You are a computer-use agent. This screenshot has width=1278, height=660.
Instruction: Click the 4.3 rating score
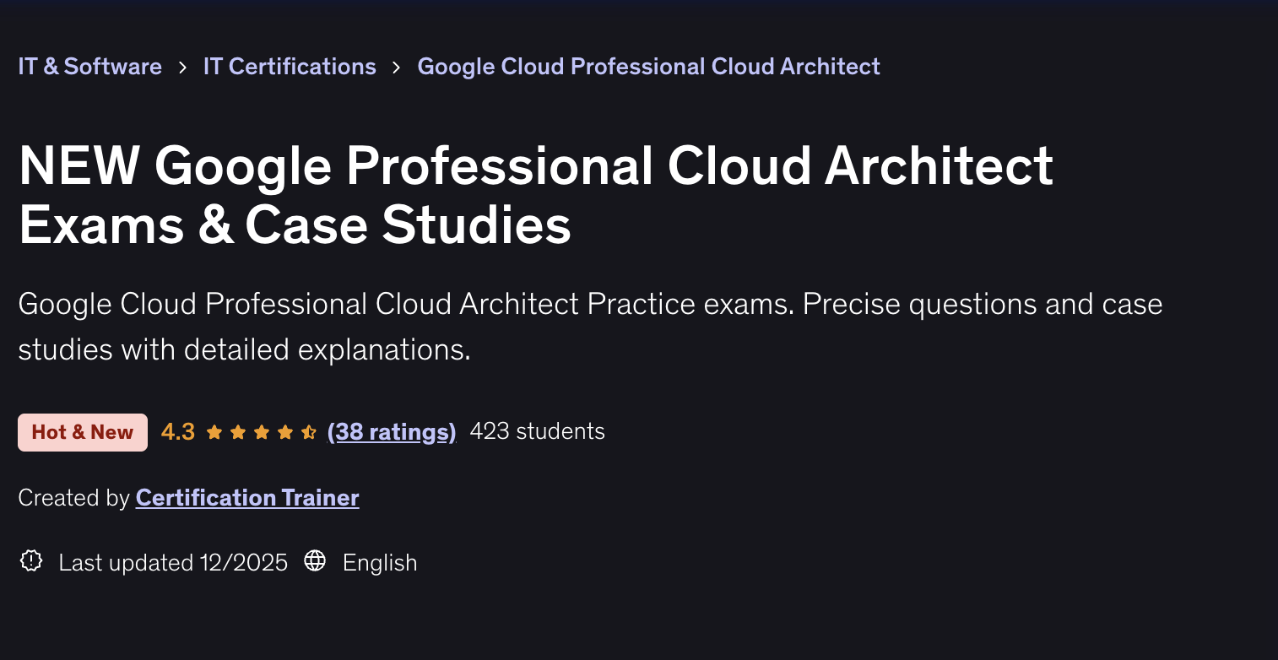(177, 431)
